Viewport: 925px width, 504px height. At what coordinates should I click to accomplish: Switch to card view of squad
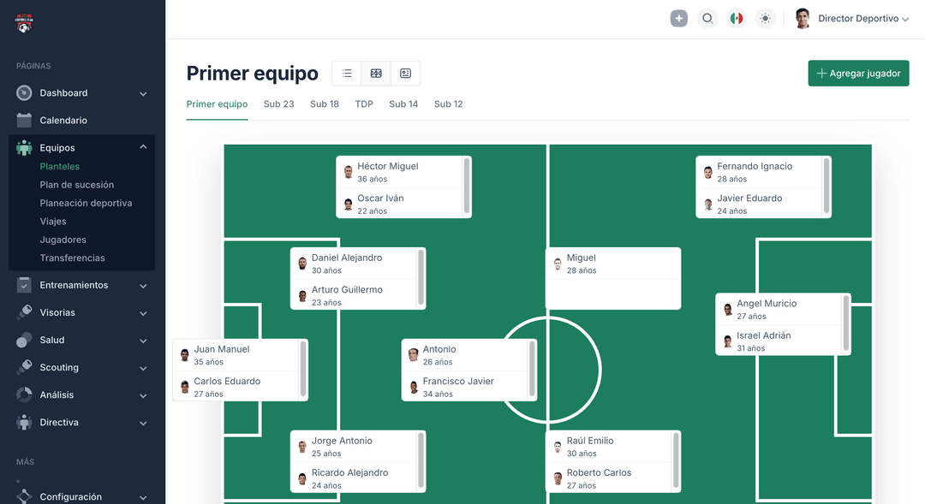[x=405, y=74]
